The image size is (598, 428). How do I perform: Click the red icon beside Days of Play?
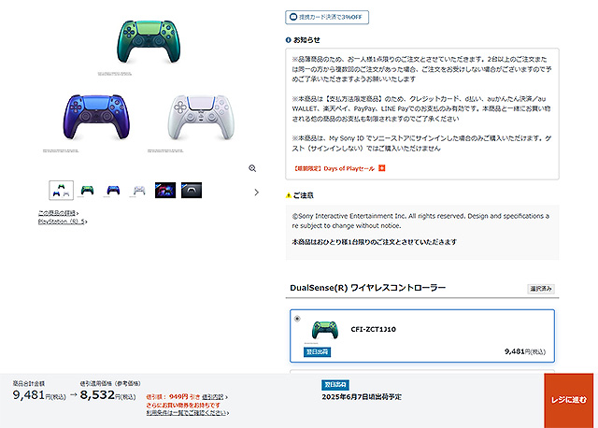[x=382, y=168]
